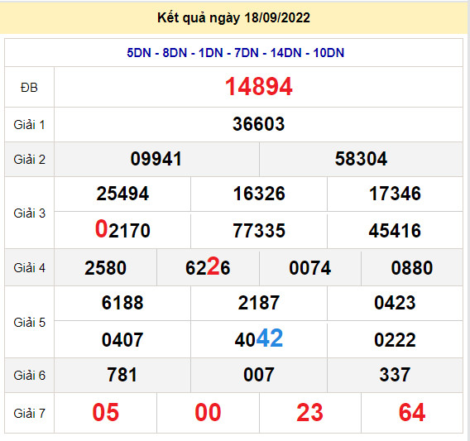Viewport: 470px width, 441px height.
Task: Select the header 'Kết quả ngày 18/09/2022'
Action: (x=233, y=17)
